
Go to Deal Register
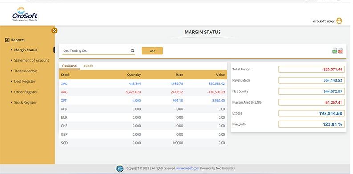(24, 81)
